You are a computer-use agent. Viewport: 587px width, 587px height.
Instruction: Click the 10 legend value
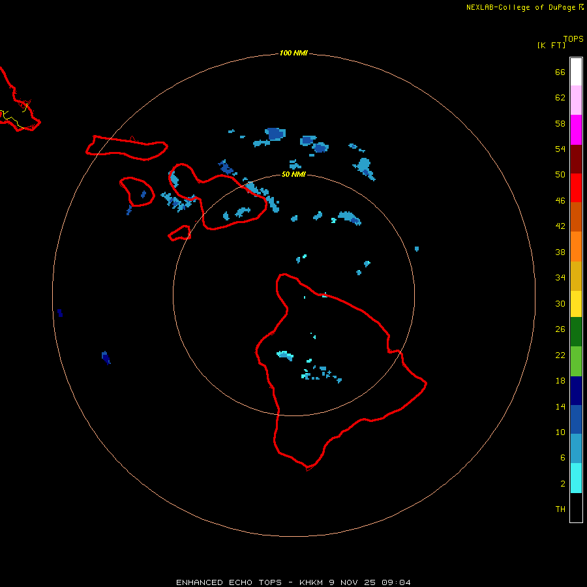pyautogui.click(x=560, y=432)
